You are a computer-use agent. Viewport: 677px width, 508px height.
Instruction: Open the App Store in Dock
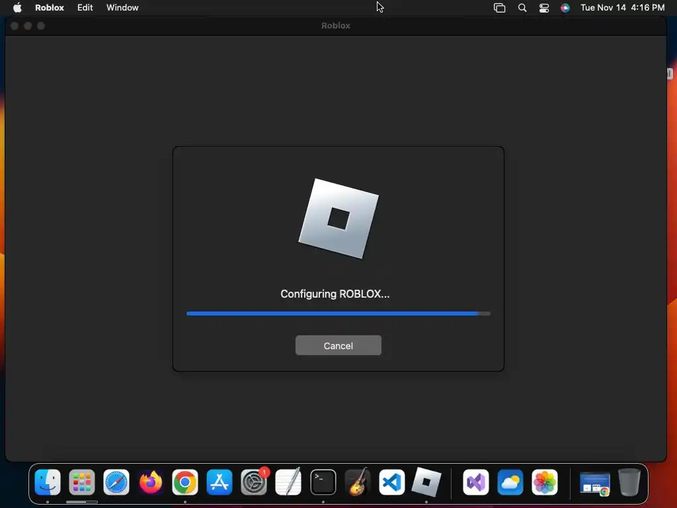tap(219, 482)
